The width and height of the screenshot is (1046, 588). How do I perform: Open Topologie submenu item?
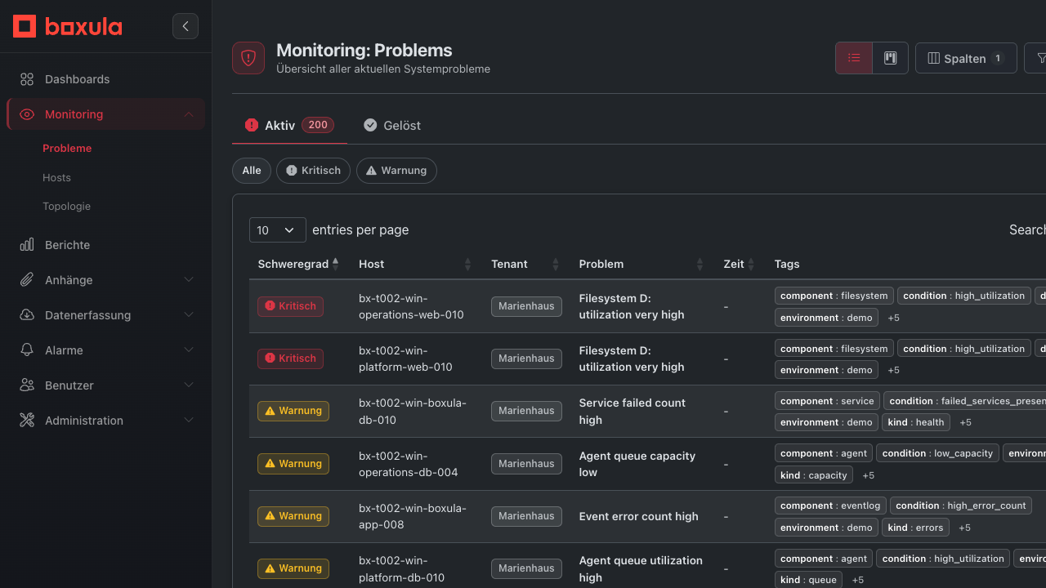click(66, 207)
